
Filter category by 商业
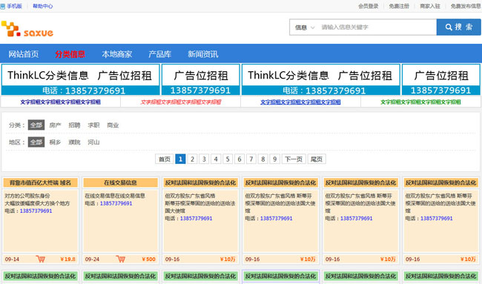click(x=113, y=125)
